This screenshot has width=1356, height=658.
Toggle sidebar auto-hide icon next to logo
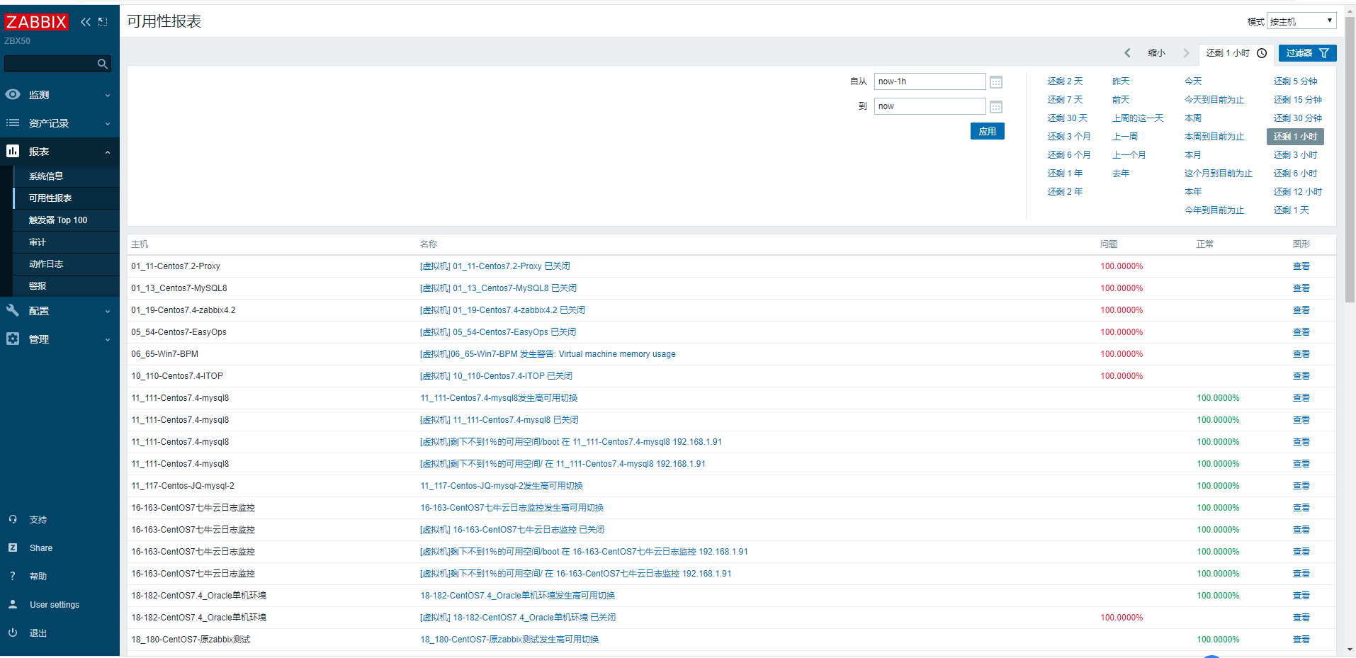coord(103,22)
